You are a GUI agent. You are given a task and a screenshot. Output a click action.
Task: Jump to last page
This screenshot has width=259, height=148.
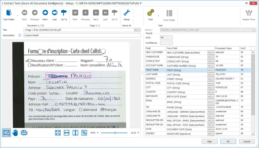point(105,15)
